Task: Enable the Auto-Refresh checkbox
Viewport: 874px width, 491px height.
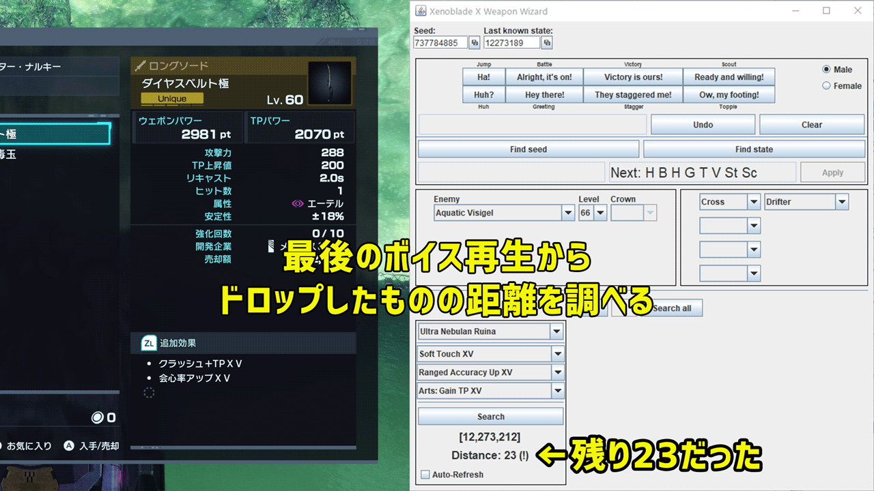Action: coord(425,475)
